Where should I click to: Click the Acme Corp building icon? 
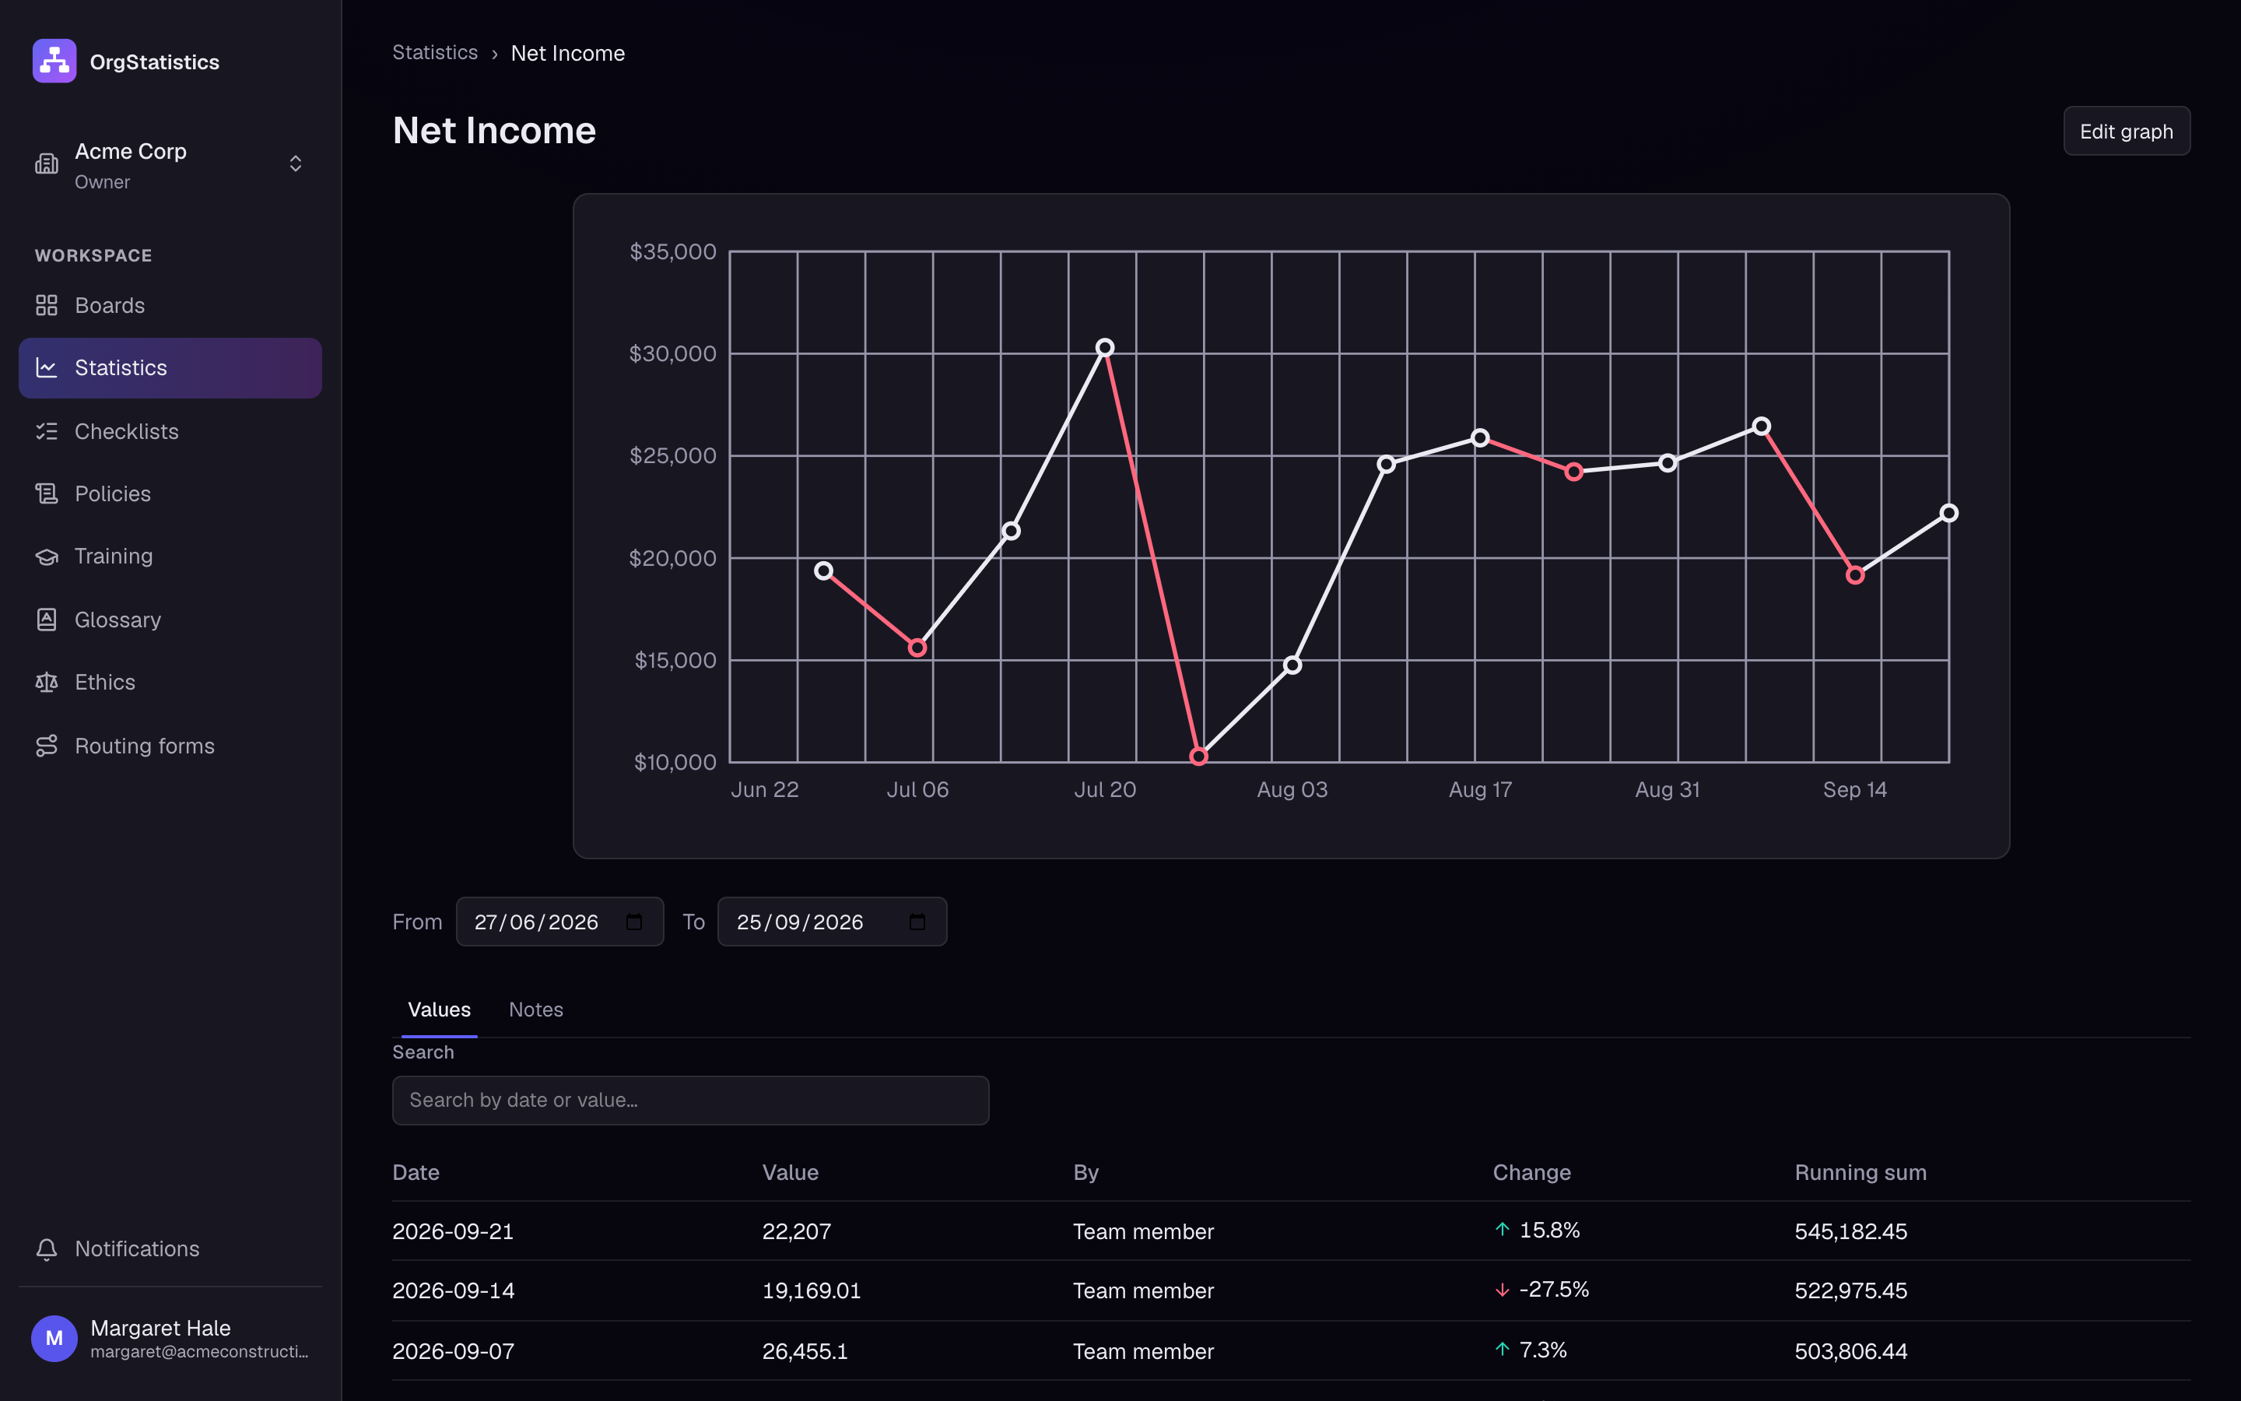47,164
